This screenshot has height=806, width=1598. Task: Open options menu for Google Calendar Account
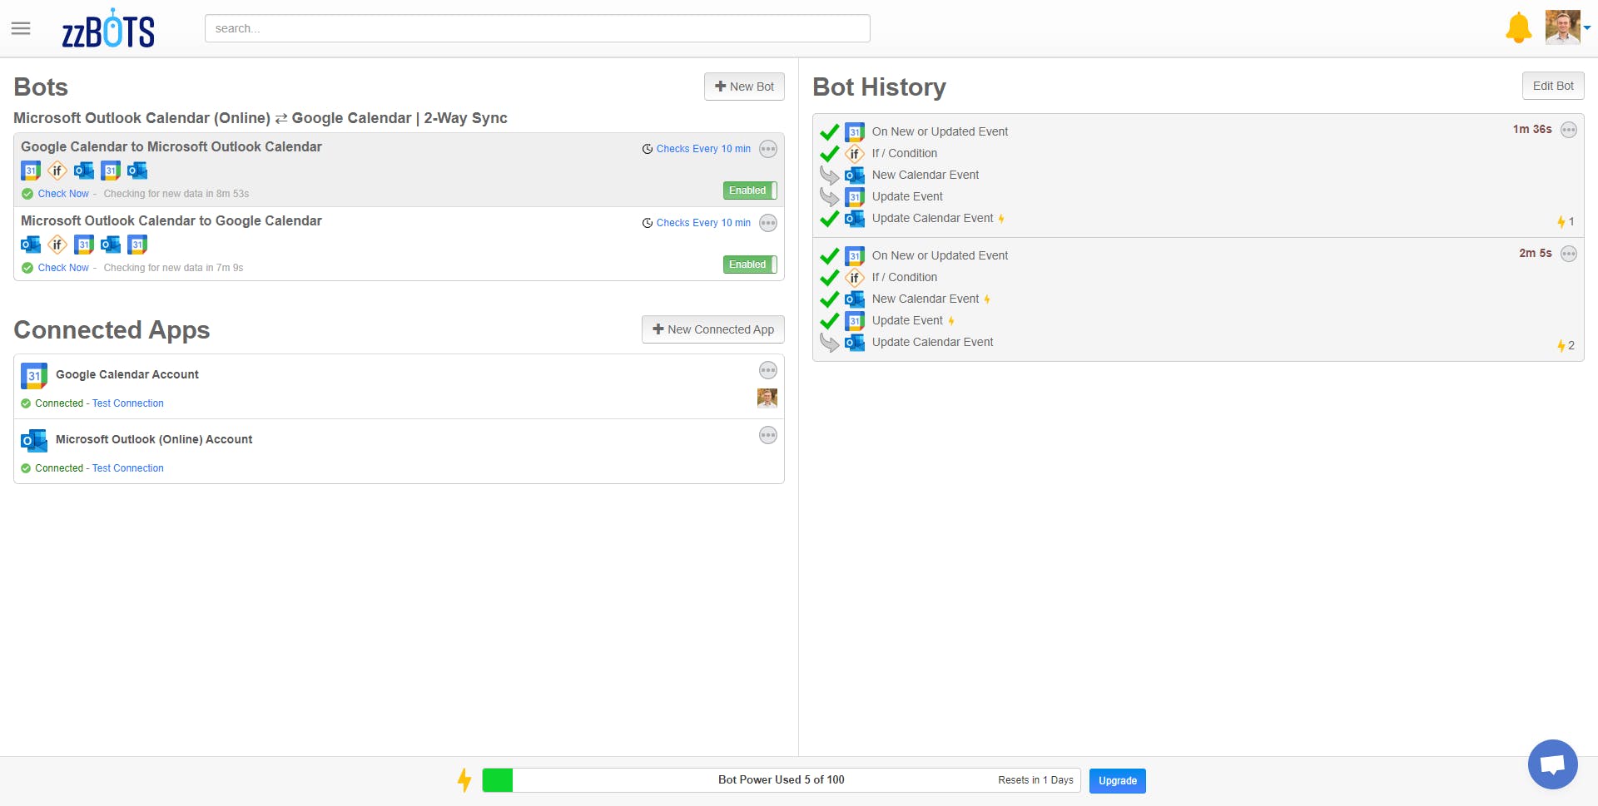768,370
